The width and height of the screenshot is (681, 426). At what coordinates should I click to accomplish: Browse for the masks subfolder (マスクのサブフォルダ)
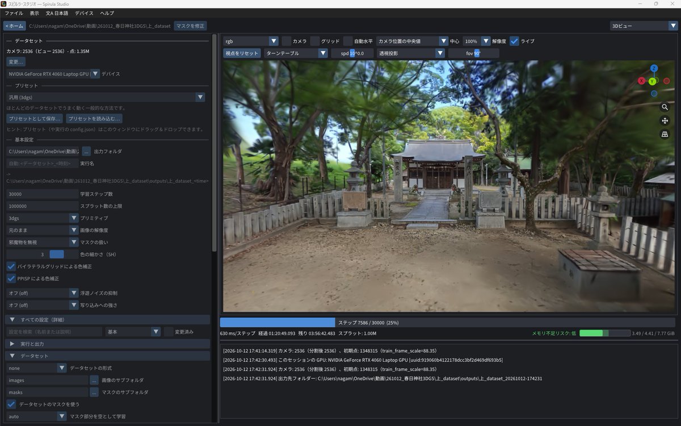point(94,392)
